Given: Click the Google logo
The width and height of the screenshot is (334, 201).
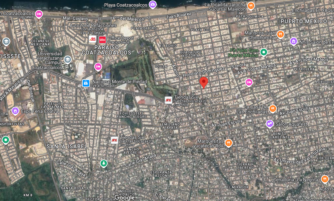Looking at the screenshot, I should tap(124, 197).
